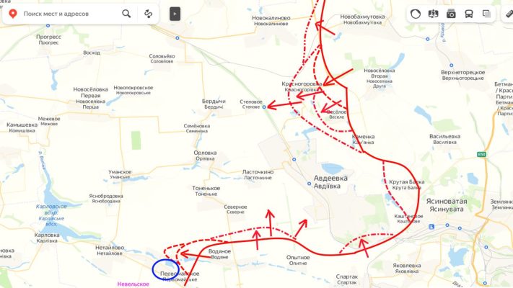Click the Карловское reservoir label

point(51,207)
